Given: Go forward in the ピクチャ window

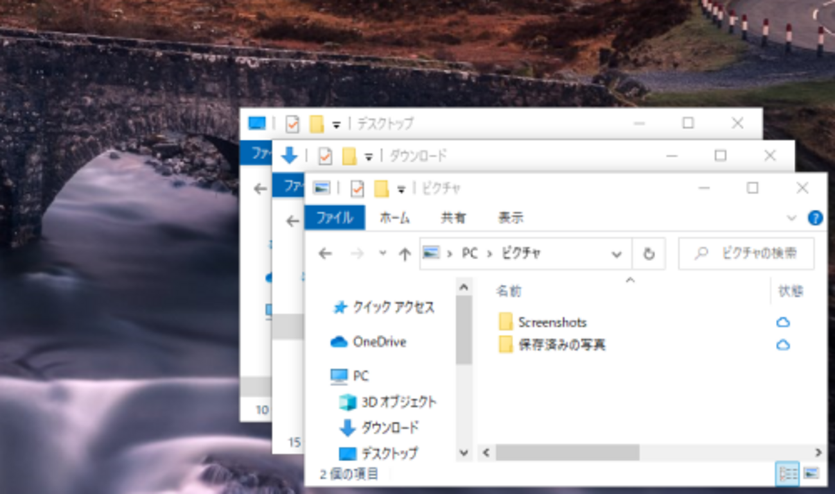Looking at the screenshot, I should pos(357,254).
